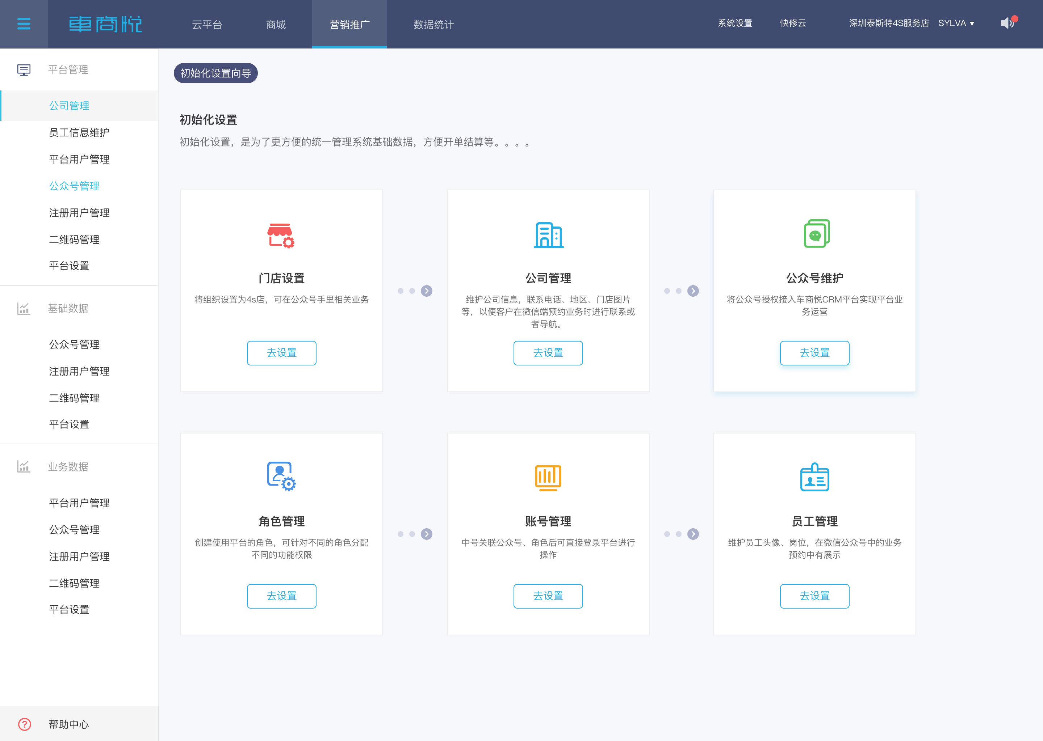Open the 云平台 tab
1043x741 pixels.
pos(207,25)
